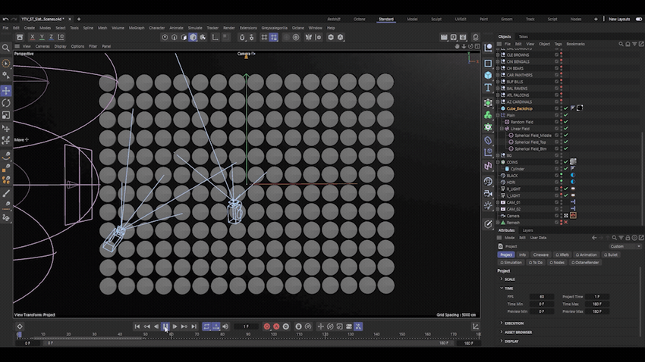
Task: Expand the DISPLAY section
Action: (502, 341)
